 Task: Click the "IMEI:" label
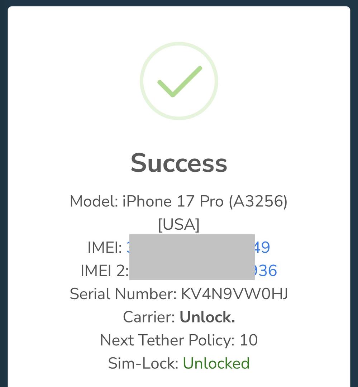[x=105, y=248]
